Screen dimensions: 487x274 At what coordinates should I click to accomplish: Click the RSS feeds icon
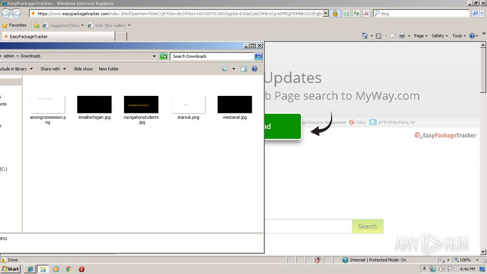[379, 36]
